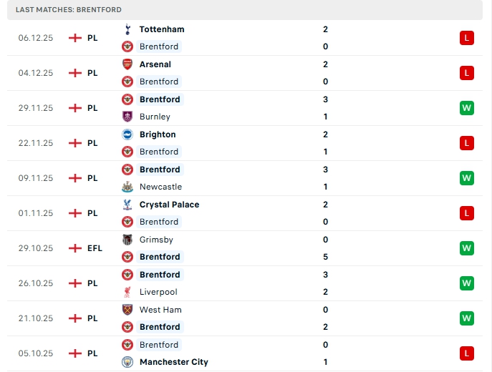Image resolution: width=492 pixels, height=372 pixels.
Task: Click the Brighton club crest icon
Action: [127, 134]
